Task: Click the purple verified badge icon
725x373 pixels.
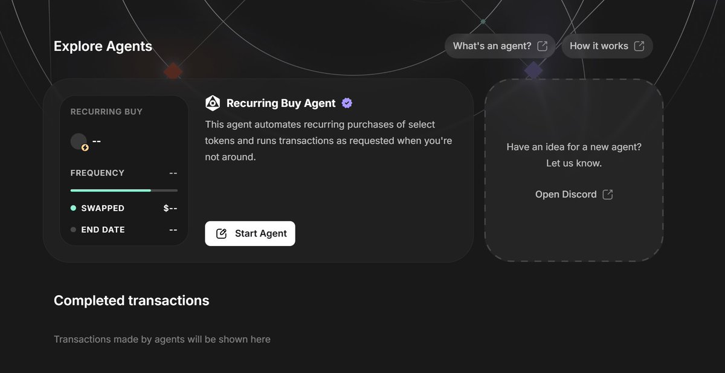Action: (x=347, y=103)
